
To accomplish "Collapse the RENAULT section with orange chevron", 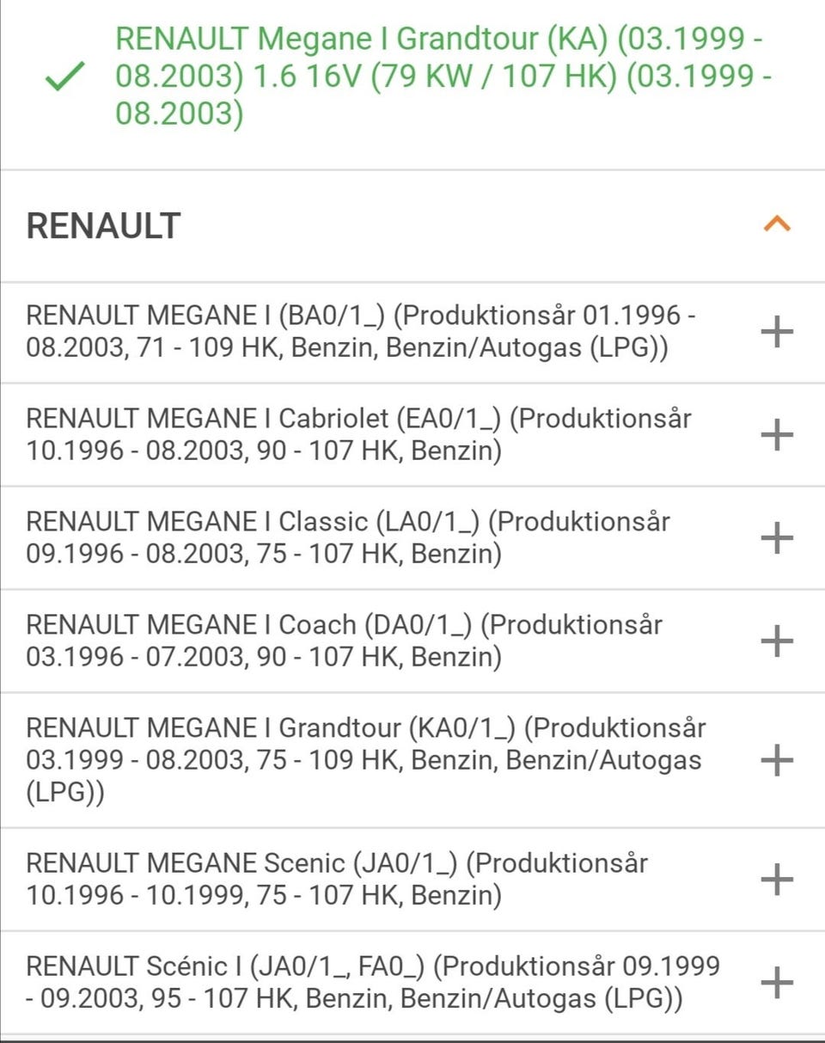I will (x=777, y=225).
